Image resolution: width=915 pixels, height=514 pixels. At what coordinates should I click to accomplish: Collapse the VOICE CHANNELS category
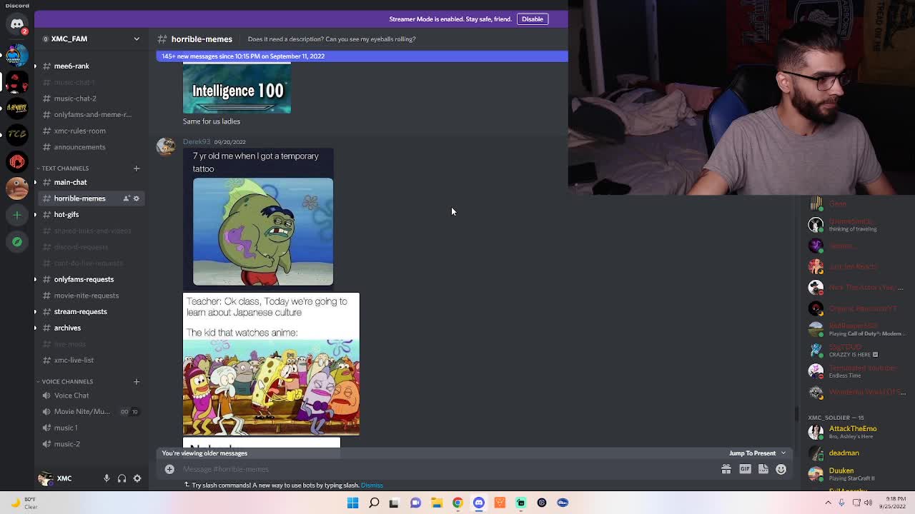(x=66, y=381)
